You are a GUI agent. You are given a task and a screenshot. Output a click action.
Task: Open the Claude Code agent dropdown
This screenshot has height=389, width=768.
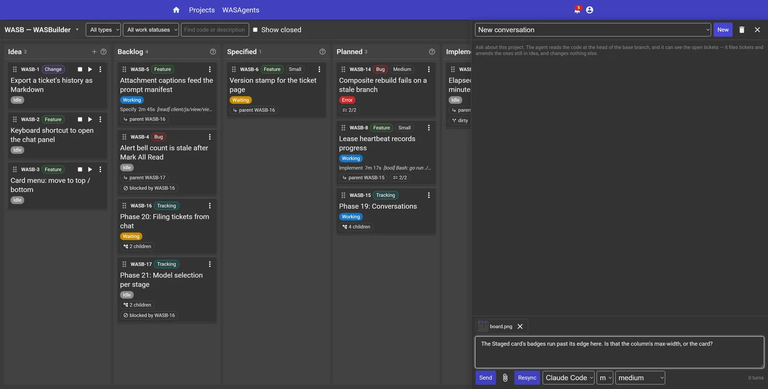pyautogui.click(x=569, y=378)
